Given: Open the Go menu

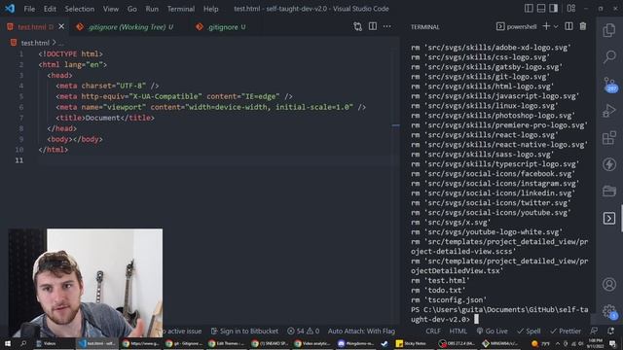Looking at the screenshot, I should click(132, 9).
